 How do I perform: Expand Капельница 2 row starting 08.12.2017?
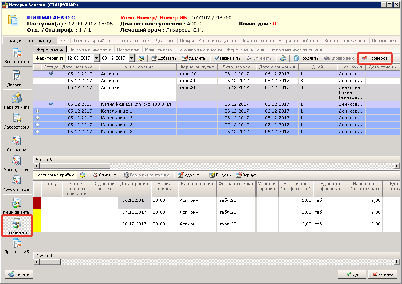point(37,118)
